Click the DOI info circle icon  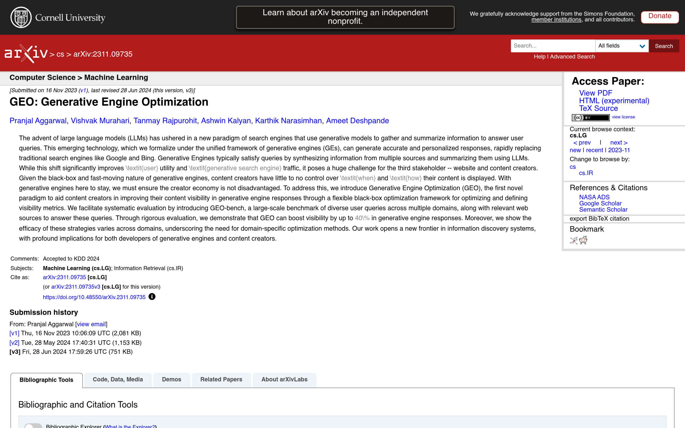[x=152, y=296]
